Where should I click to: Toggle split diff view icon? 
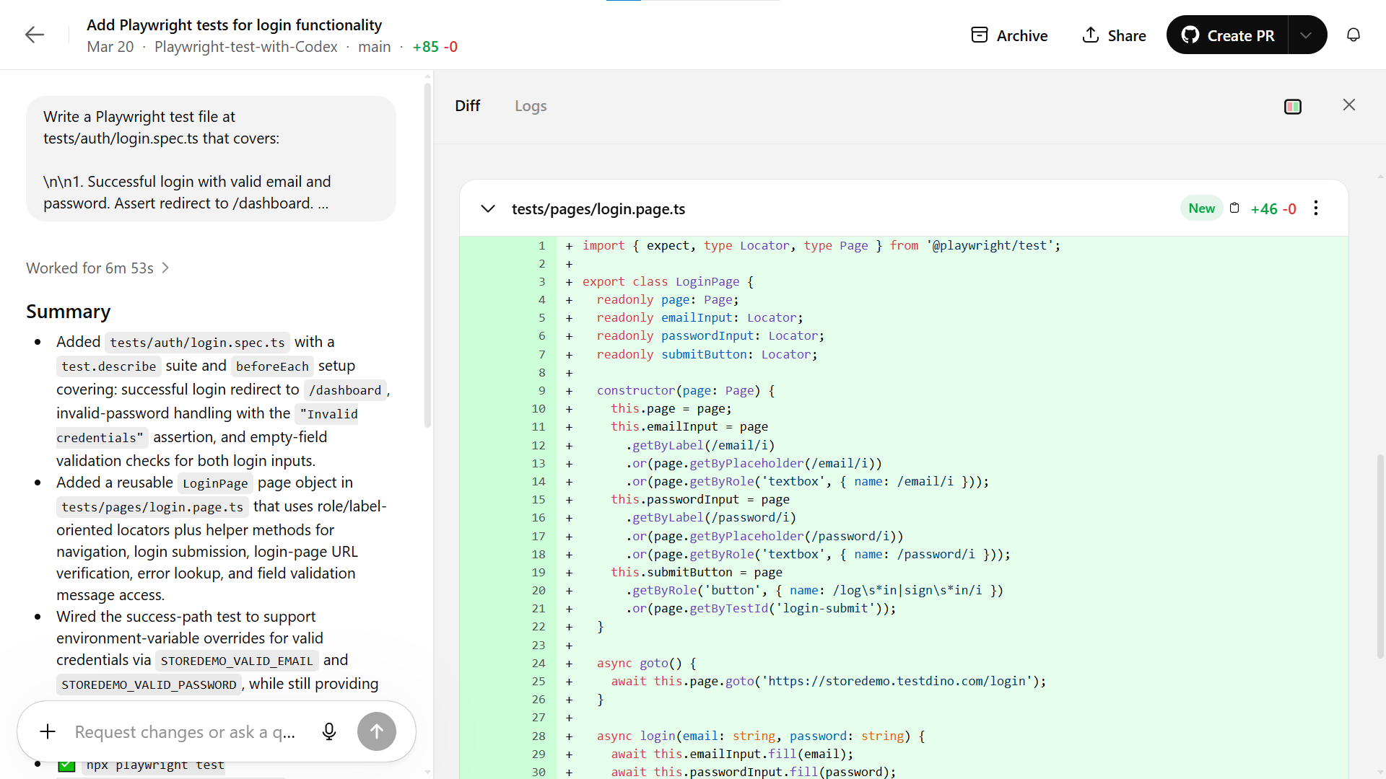point(1293,107)
